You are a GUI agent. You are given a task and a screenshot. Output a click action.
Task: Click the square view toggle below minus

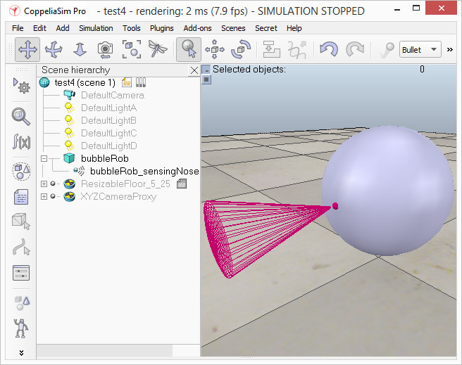(206, 79)
